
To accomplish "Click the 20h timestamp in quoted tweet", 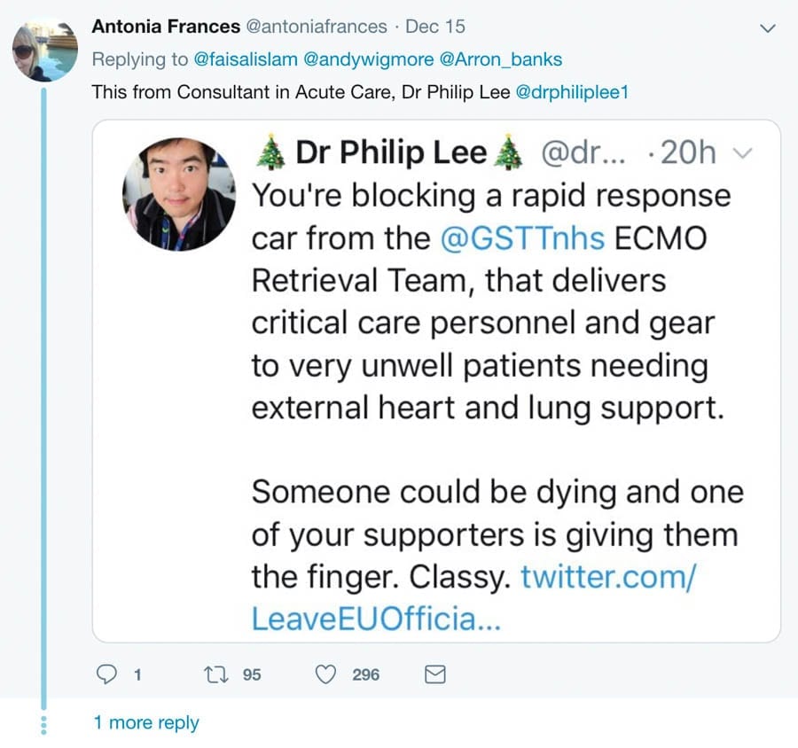I will tap(688, 153).
